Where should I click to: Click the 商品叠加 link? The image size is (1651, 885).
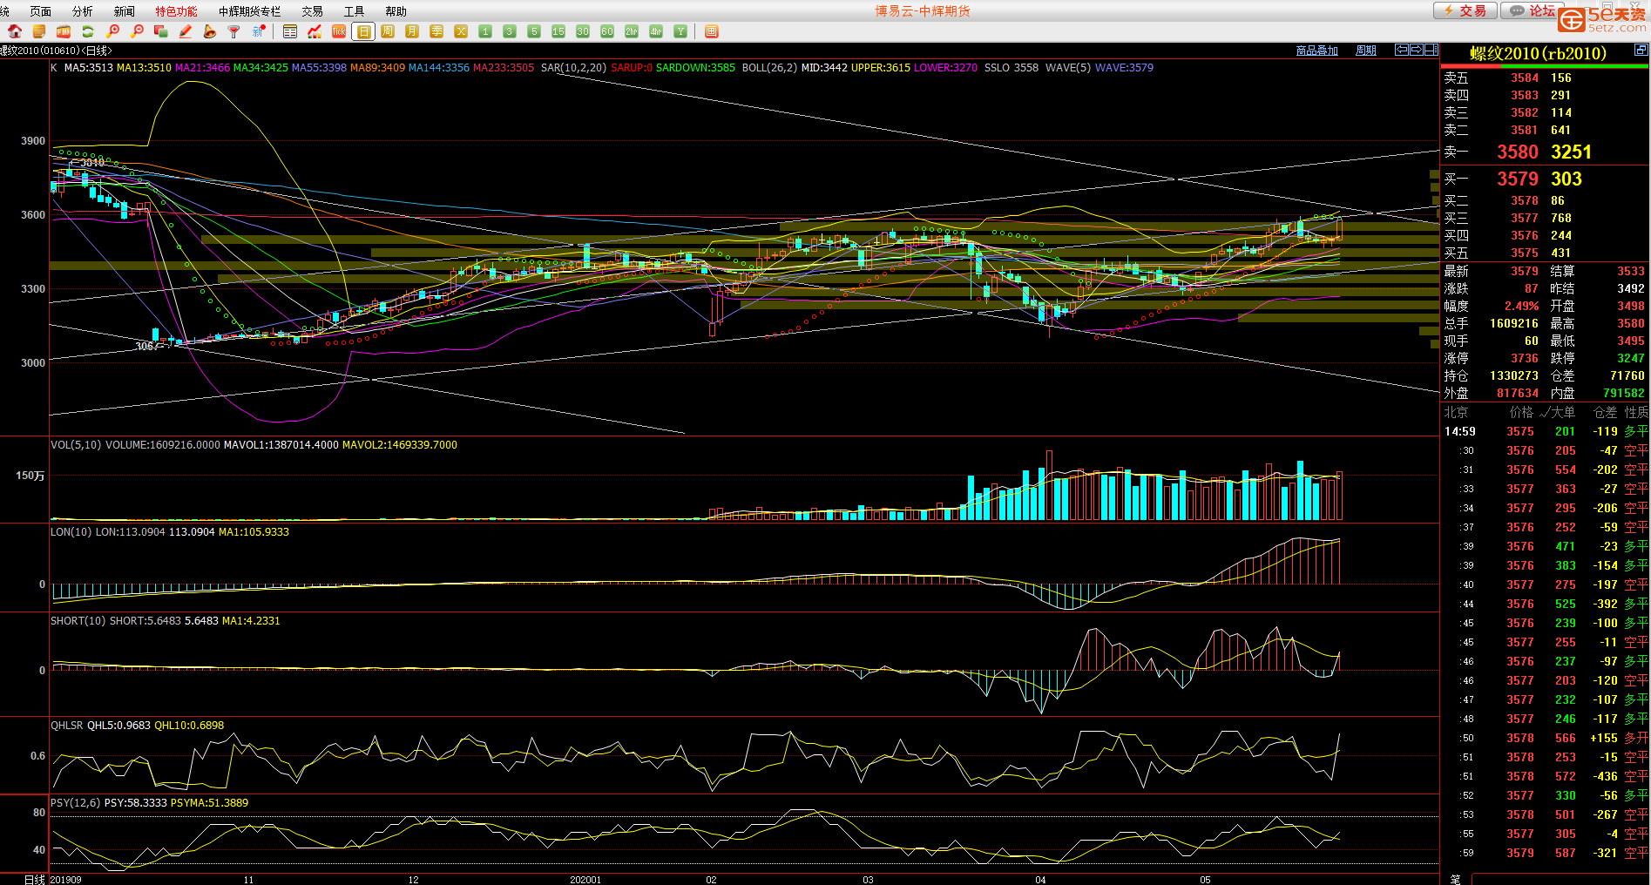[x=1316, y=51]
